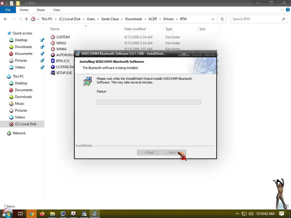Open Network in navigation pane
The height and width of the screenshot is (218, 291).
click(19, 133)
